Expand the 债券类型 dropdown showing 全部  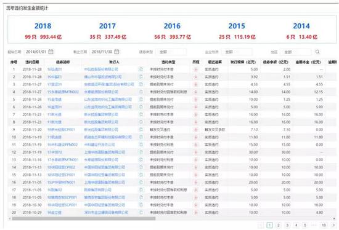[171, 52]
